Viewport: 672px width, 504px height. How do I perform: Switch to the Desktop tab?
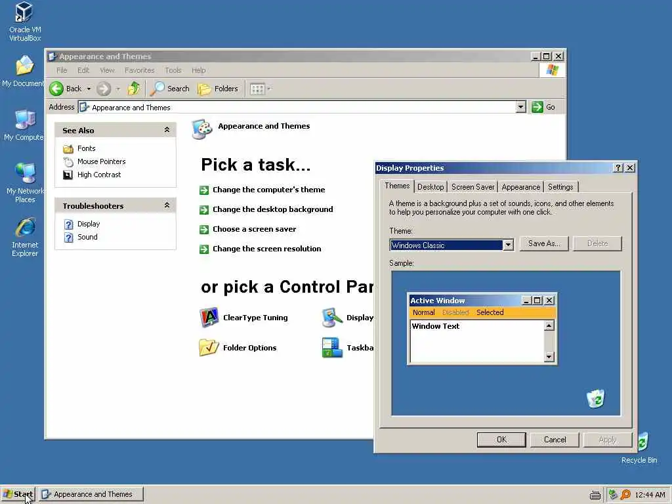point(430,187)
